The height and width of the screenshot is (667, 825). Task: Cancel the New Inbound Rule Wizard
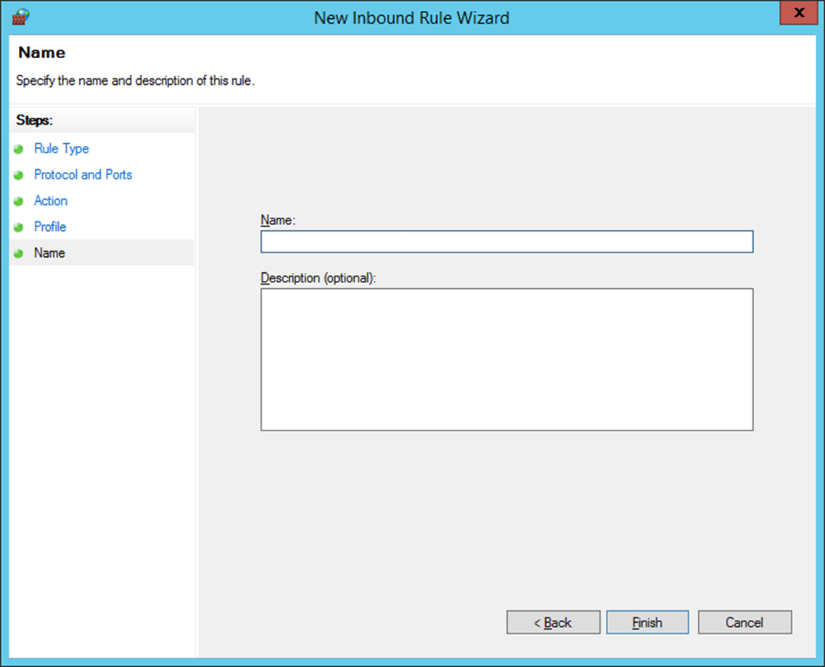coord(744,623)
